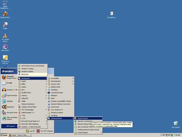Expand Microsoft Visual Studio 6.0 submenu
The height and width of the screenshot is (137, 182).
click(33, 121)
